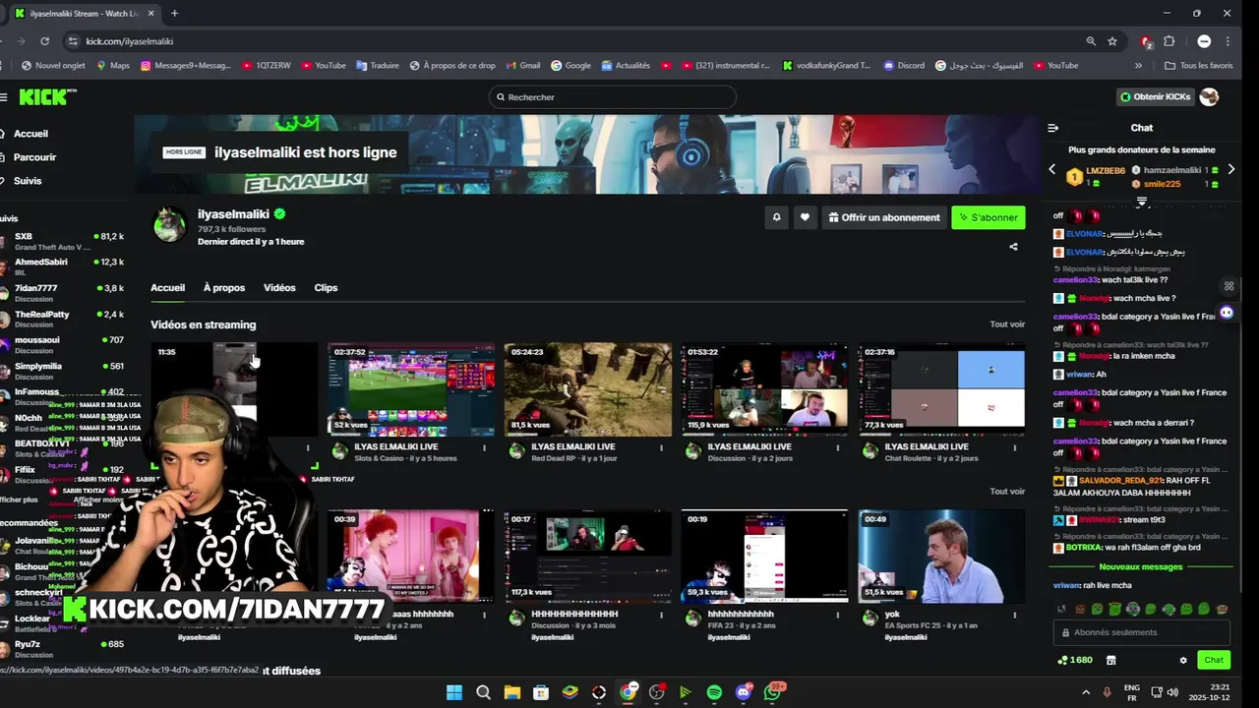Viewport: 1259px width, 708px height.
Task: Click the Windows Start button
Action: coord(454,692)
